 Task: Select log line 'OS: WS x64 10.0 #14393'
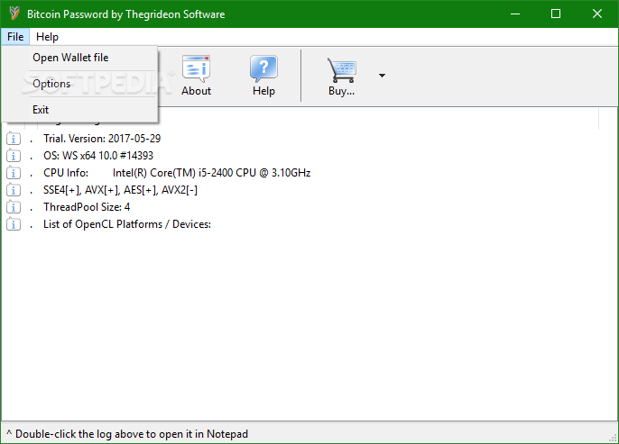coord(98,156)
